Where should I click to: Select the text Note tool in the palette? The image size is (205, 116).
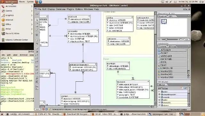(x=37, y=78)
